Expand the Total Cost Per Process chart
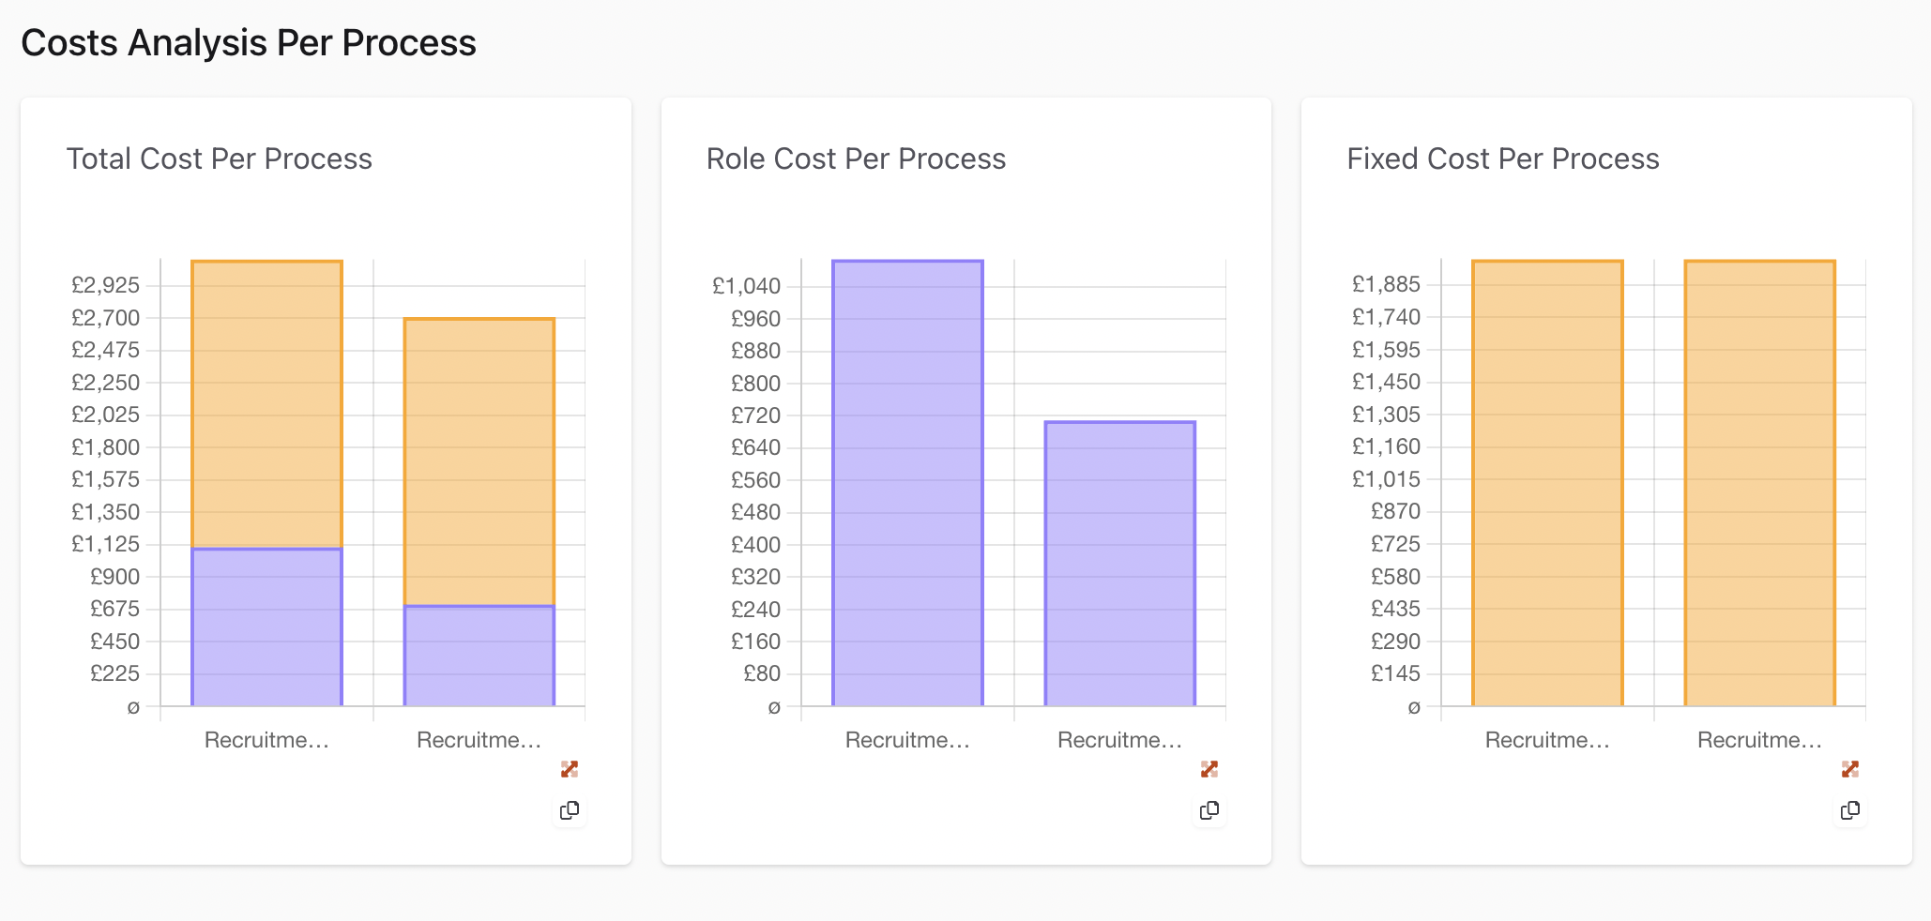 coord(570,769)
